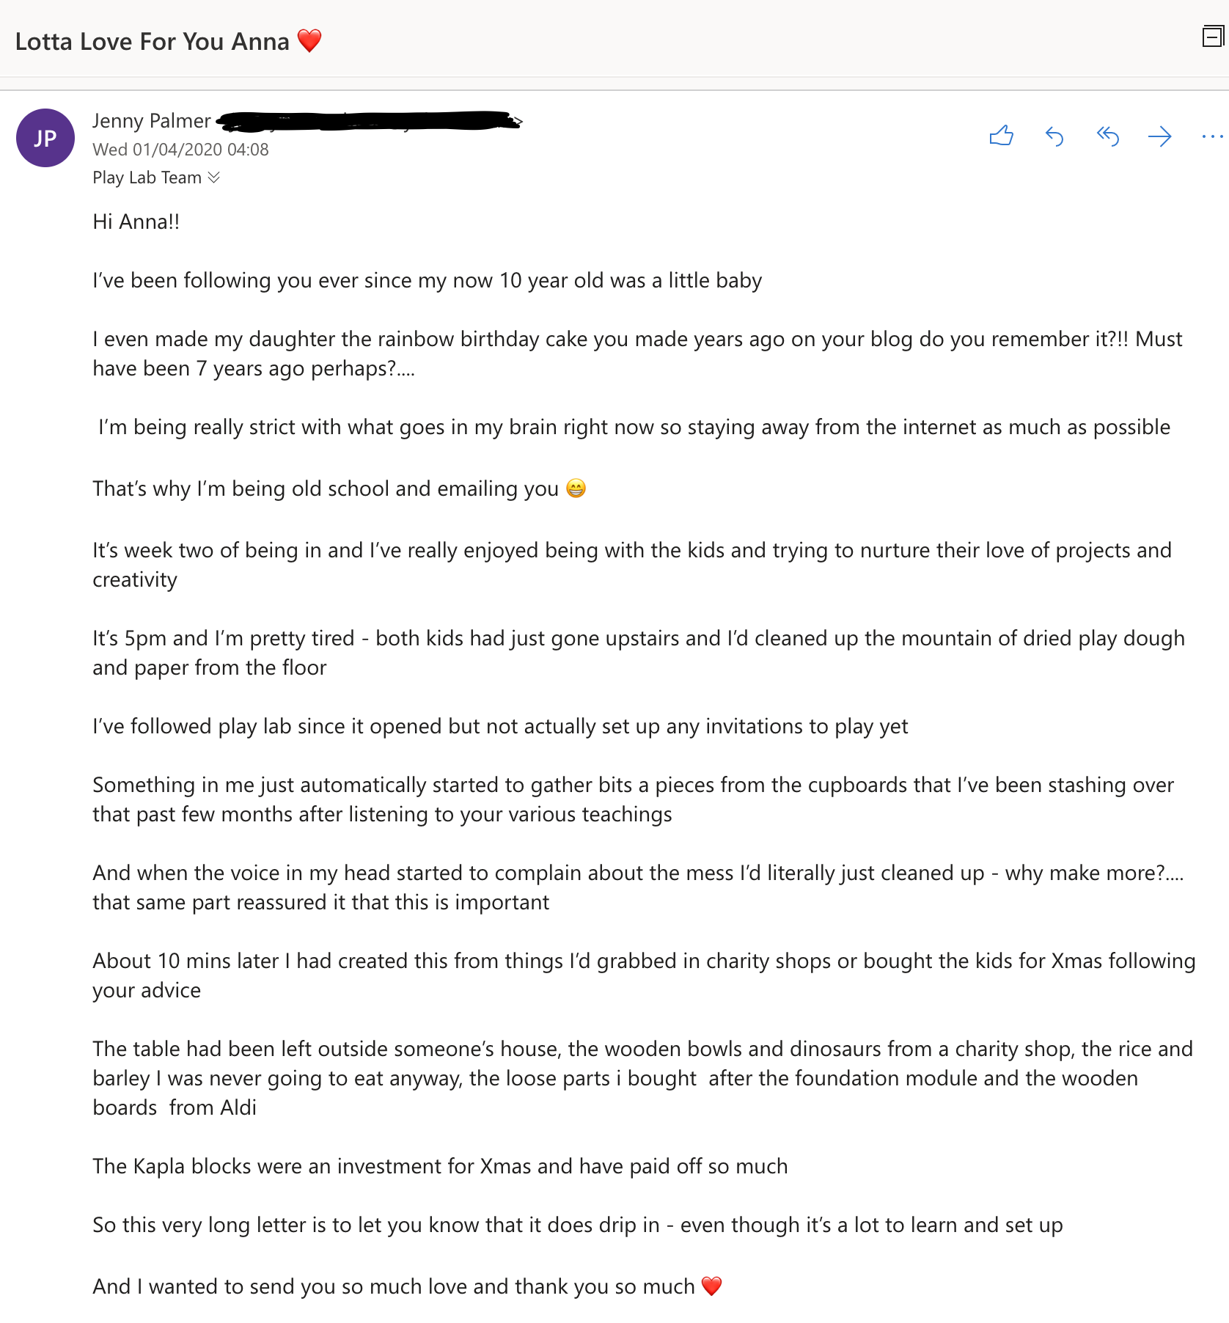Click the grinning emoji after 'emailing you'
1229x1323 pixels.
576,488
